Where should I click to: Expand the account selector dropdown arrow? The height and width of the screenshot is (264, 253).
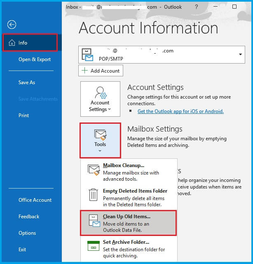pos(240,54)
